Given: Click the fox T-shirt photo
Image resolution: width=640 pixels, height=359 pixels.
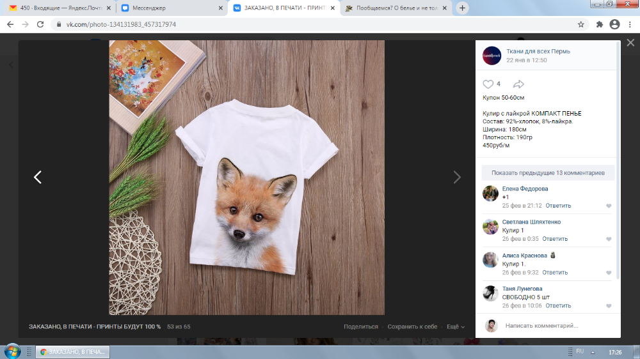Looking at the screenshot, I should [246, 177].
